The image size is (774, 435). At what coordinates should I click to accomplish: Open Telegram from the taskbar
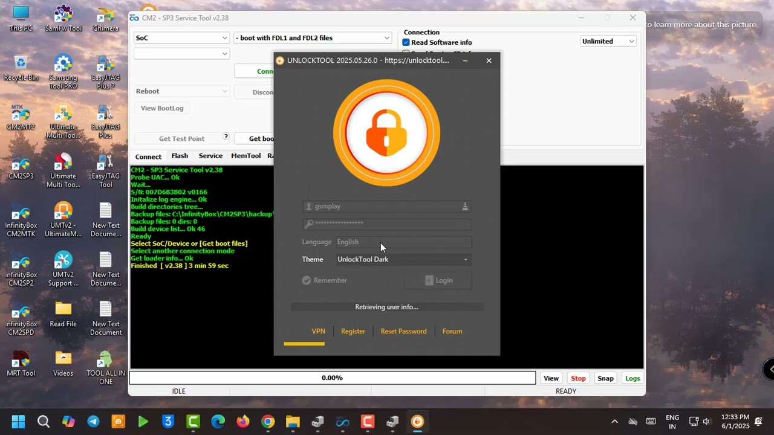(x=93, y=422)
